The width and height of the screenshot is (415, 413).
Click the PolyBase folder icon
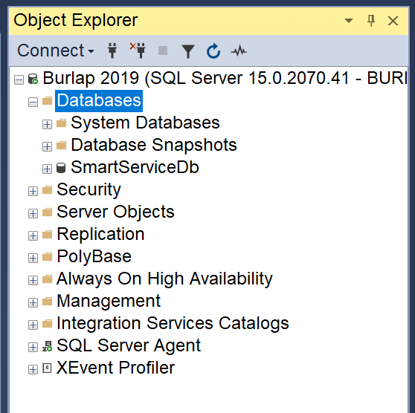(47, 256)
